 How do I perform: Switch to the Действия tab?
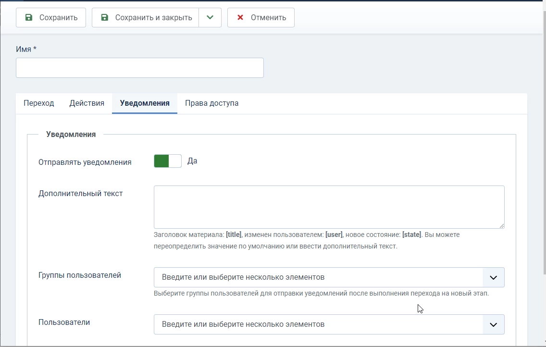click(87, 103)
